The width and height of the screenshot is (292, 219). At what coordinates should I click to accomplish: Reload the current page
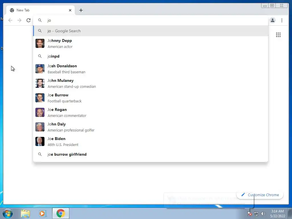coord(29,20)
